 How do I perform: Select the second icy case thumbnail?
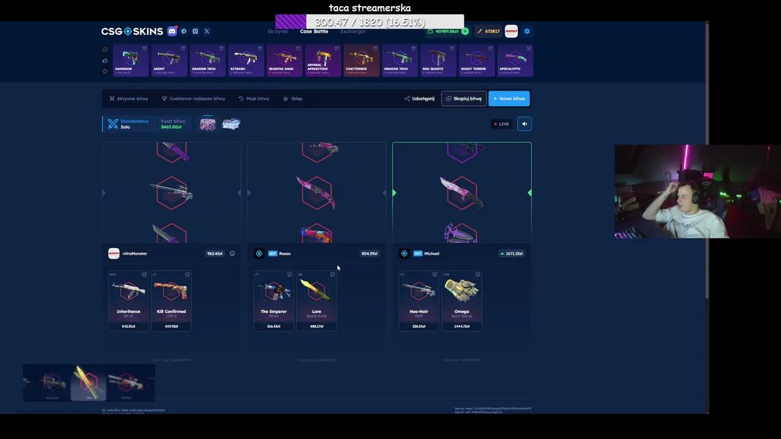pos(231,124)
